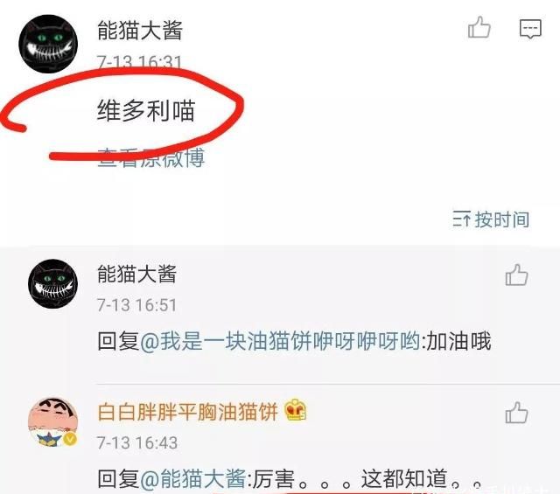
Task: Open the yellow verified badge on avatar
Action: click(x=70, y=439)
